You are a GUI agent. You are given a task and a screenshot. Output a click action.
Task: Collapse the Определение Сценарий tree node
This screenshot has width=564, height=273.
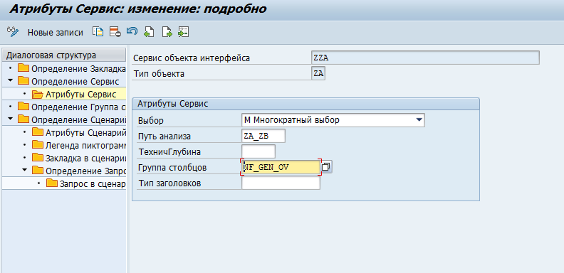point(11,119)
